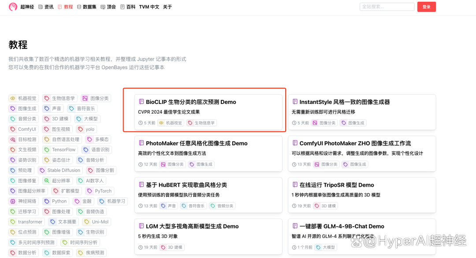This screenshot has width=476, height=258.
Task: Choose the ComfyUI tag filter
Action: (x=23, y=129)
